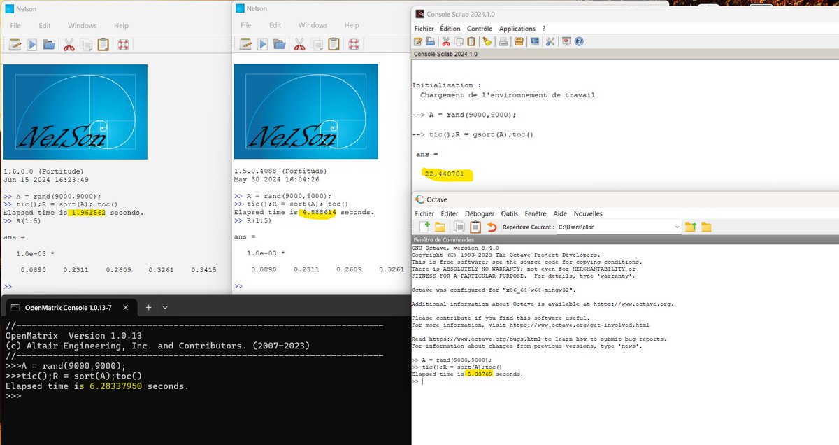The height and width of the screenshot is (445, 839).
Task: Create new script icon in Octave toolbar
Action: click(424, 227)
